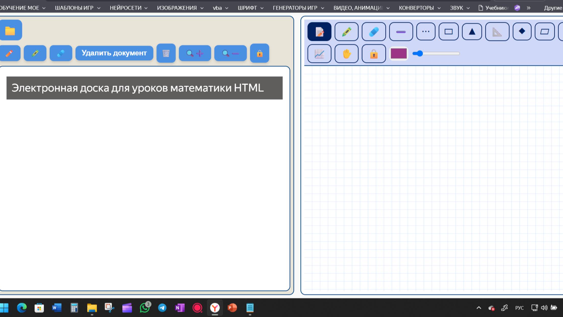Show more bookmarks with double chevron
Screen dimensions: 563x317
[x=529, y=8]
